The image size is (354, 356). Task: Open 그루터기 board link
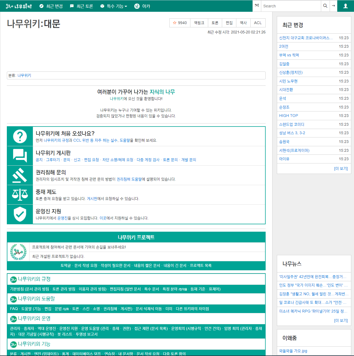53,160
